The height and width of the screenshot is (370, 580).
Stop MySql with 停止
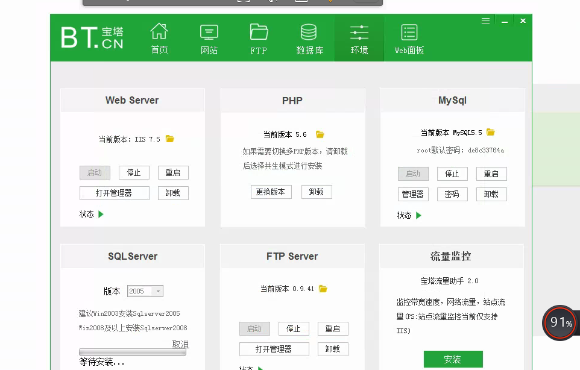pyautogui.click(x=452, y=174)
